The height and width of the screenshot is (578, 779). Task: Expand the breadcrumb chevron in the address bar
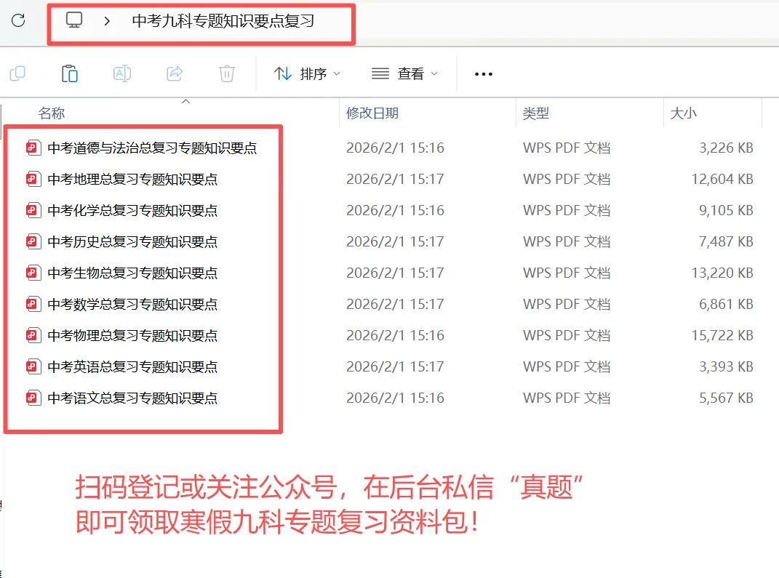pos(106,23)
